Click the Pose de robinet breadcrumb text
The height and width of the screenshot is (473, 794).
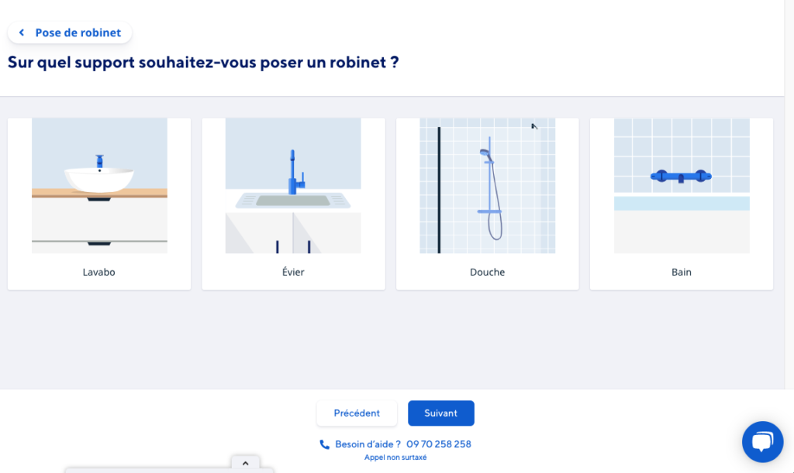[78, 33]
